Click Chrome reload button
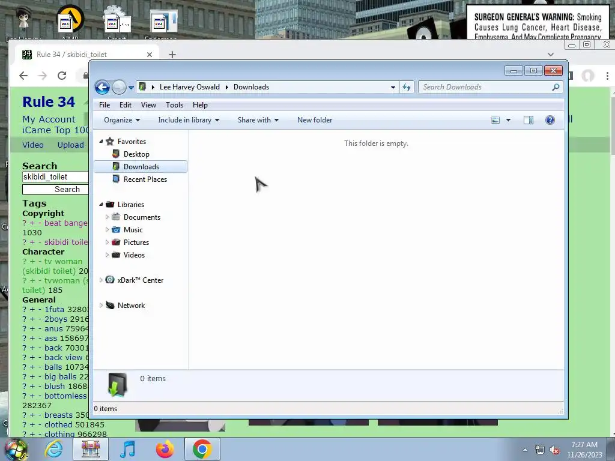The height and width of the screenshot is (461, 615). pos(62,76)
